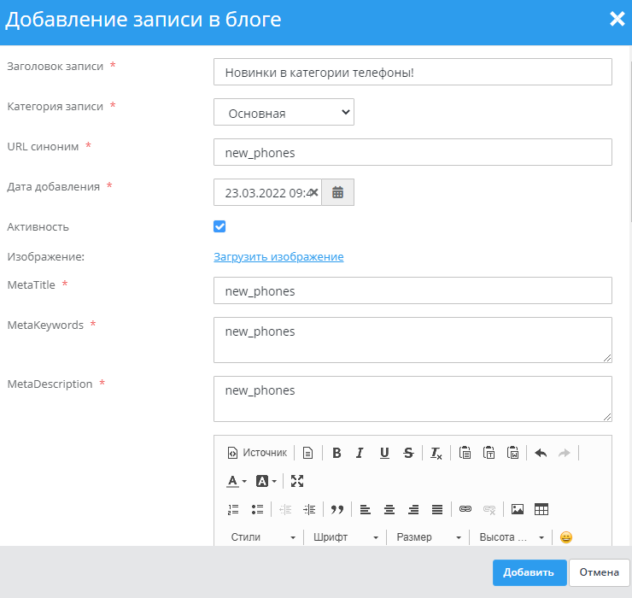Toggle numbered list in the editor
Viewport: 632px width, 598px height.
pyautogui.click(x=233, y=509)
